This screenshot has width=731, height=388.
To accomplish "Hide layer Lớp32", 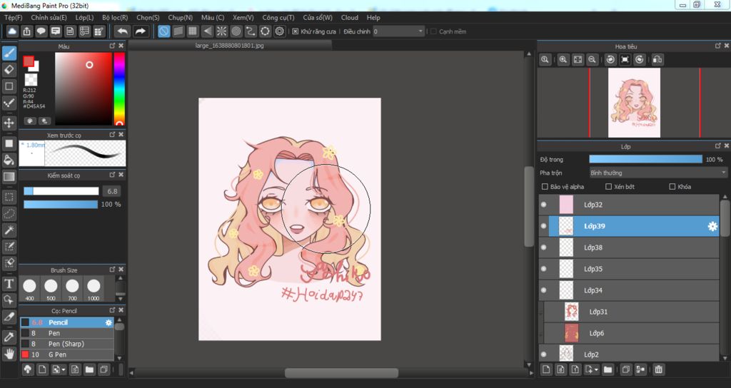I will coord(543,205).
